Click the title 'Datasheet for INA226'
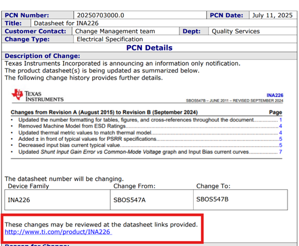 [66, 23]
